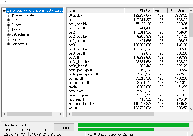Click the lower file progress bar
This screenshot has width=193, height=136.
coord(134,129)
